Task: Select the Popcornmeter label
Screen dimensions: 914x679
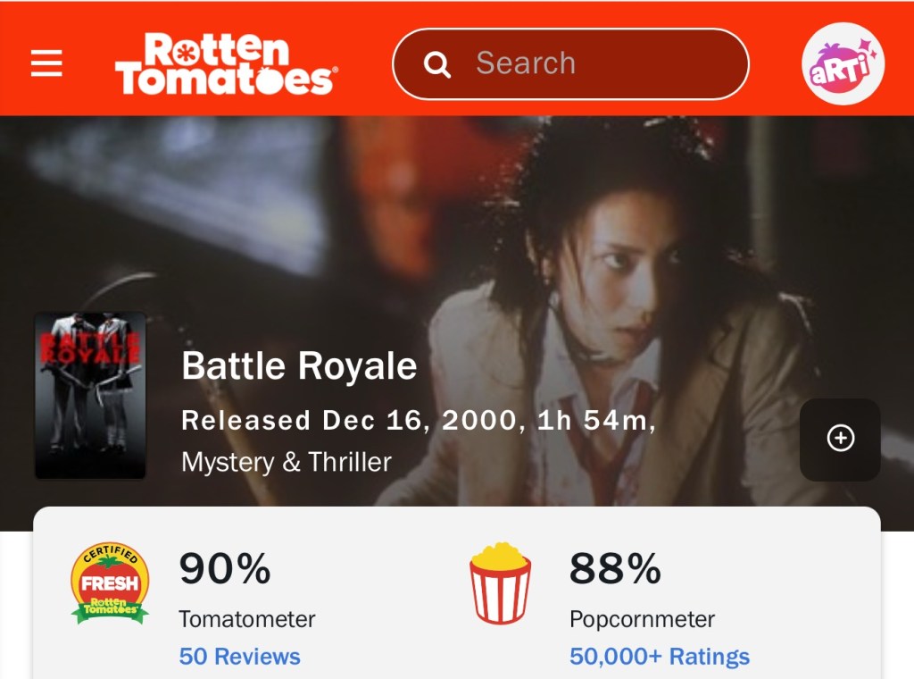Action: coord(642,619)
